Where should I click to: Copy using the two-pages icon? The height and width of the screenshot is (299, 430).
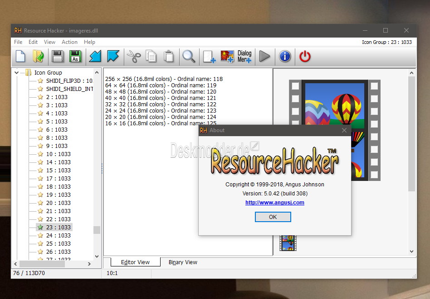coord(151,57)
